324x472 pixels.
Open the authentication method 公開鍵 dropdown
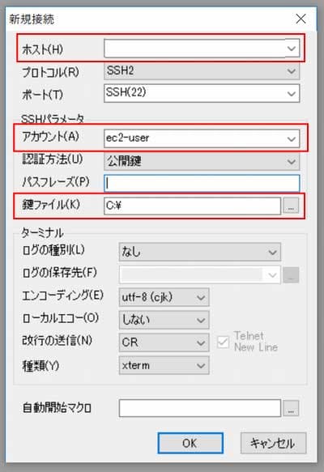202,161
